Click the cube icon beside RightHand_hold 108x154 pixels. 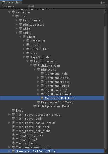click(42, 74)
